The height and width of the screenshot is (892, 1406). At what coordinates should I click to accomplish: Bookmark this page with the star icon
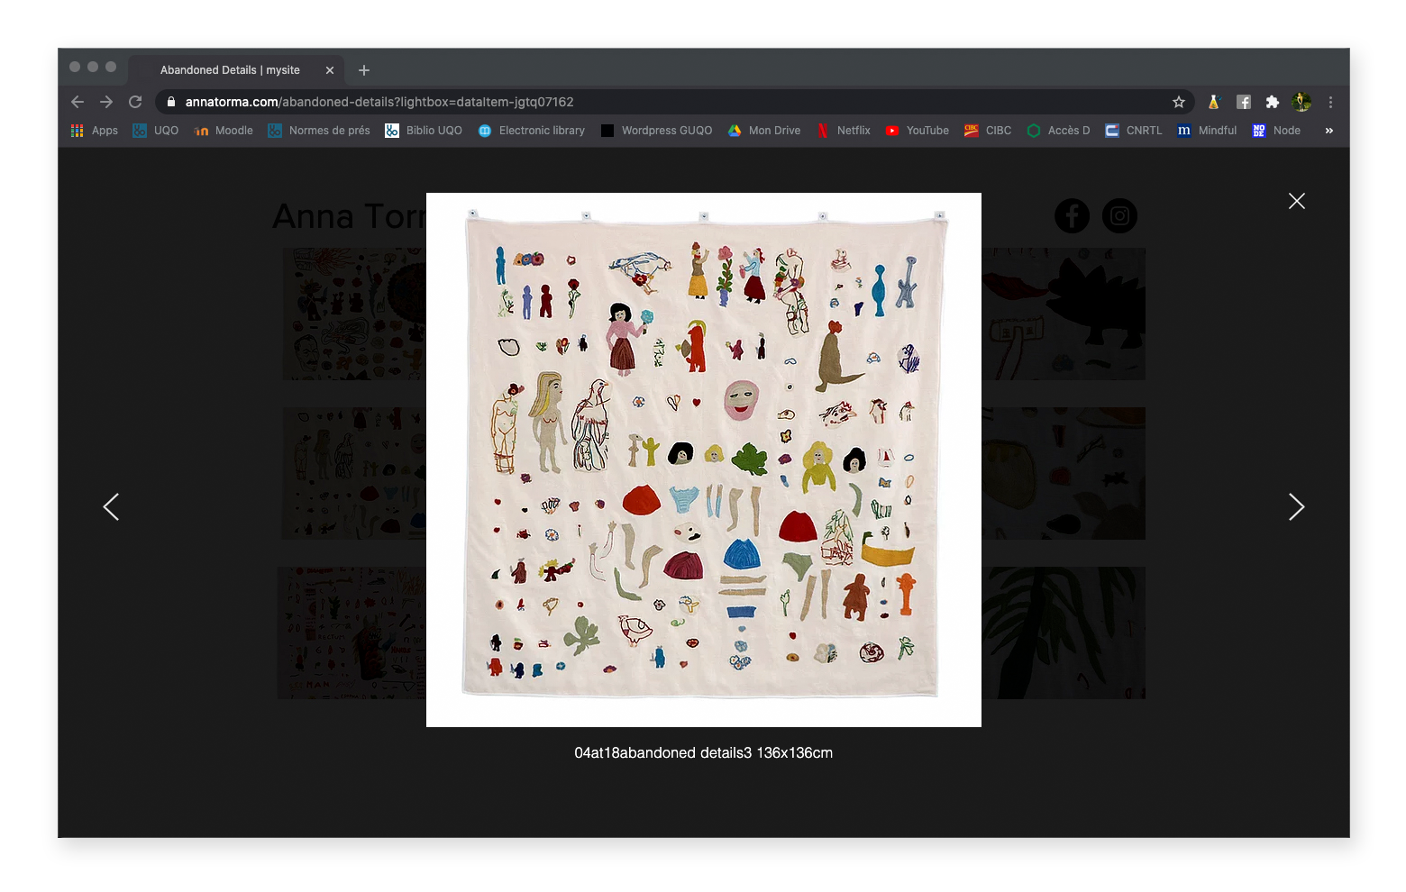pos(1178,102)
